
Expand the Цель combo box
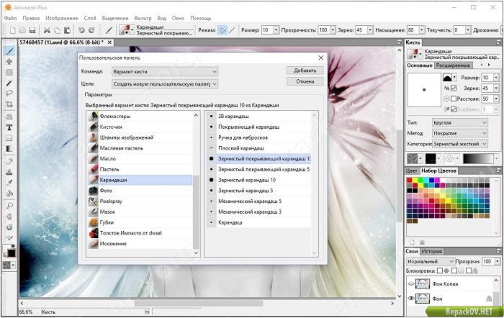[164, 83]
